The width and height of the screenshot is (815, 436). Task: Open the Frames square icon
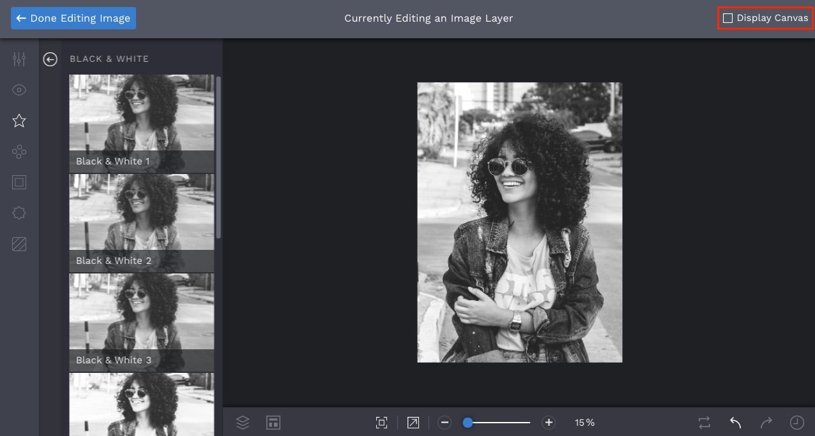[x=19, y=182]
